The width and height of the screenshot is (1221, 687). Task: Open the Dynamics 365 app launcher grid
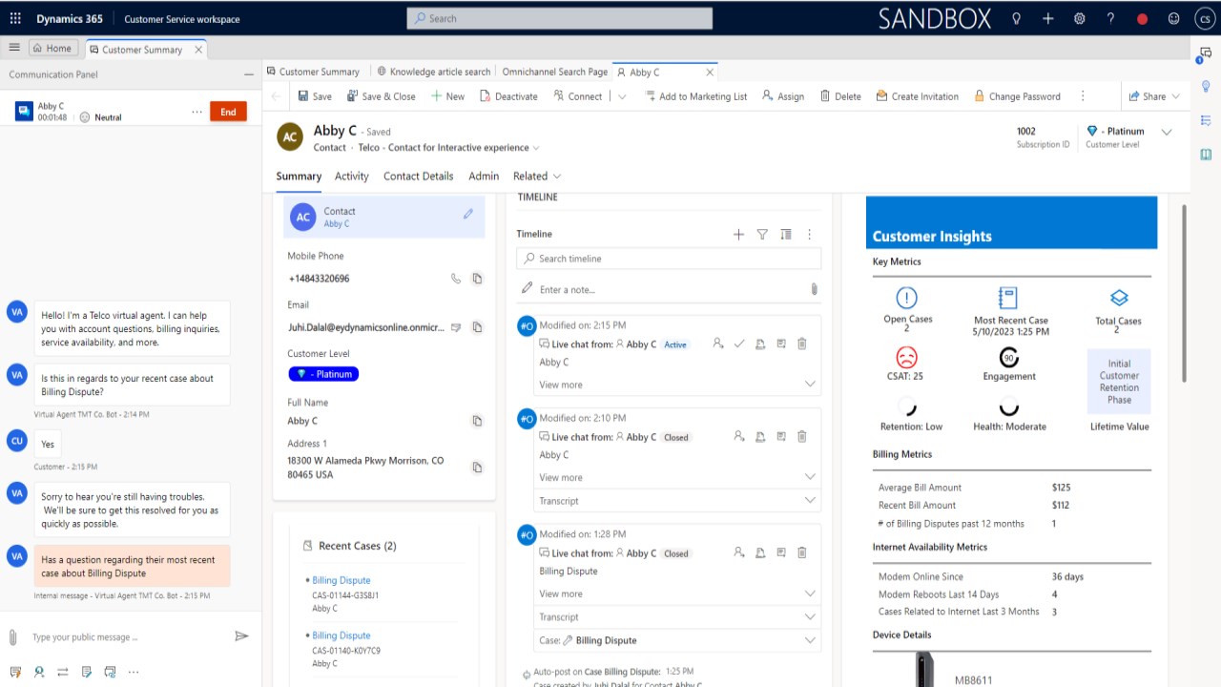coord(15,18)
